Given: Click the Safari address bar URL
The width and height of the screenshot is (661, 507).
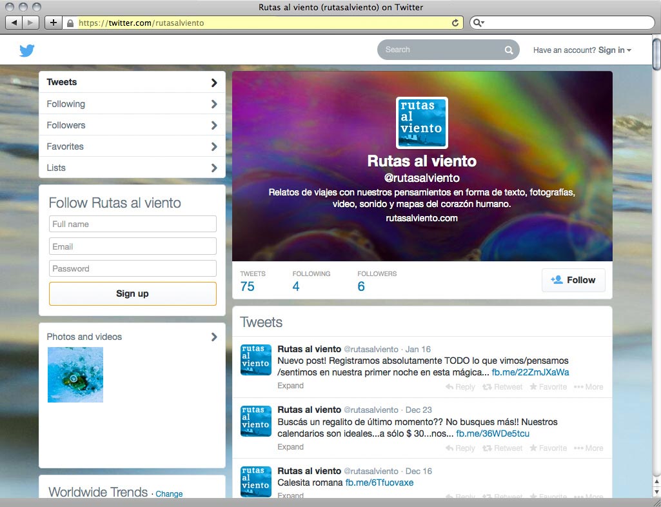Looking at the screenshot, I should (x=264, y=23).
